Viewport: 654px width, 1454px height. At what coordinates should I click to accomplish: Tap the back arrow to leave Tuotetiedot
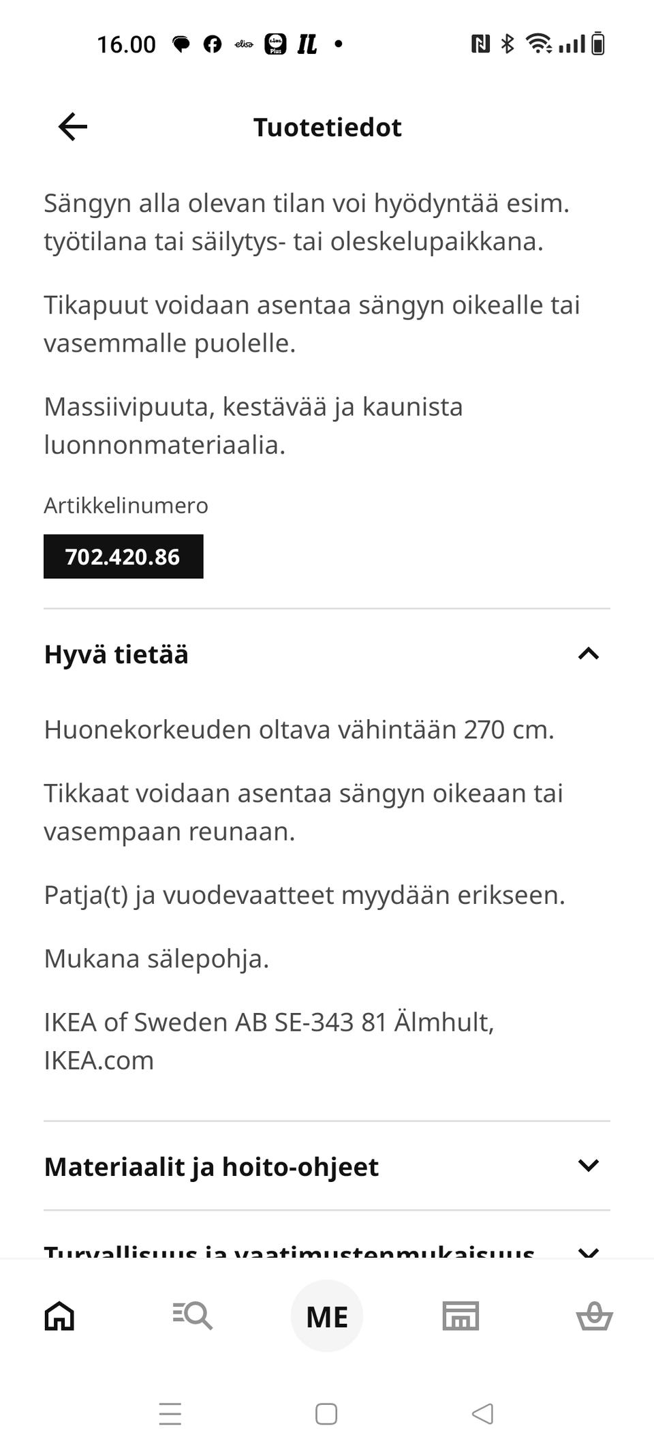point(72,126)
